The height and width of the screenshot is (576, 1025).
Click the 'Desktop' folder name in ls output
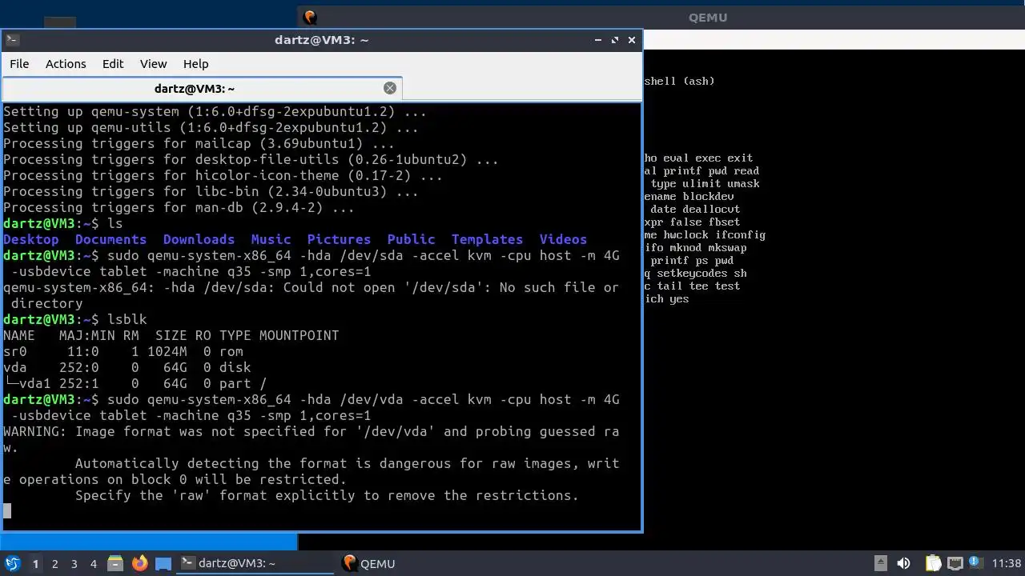(31, 239)
